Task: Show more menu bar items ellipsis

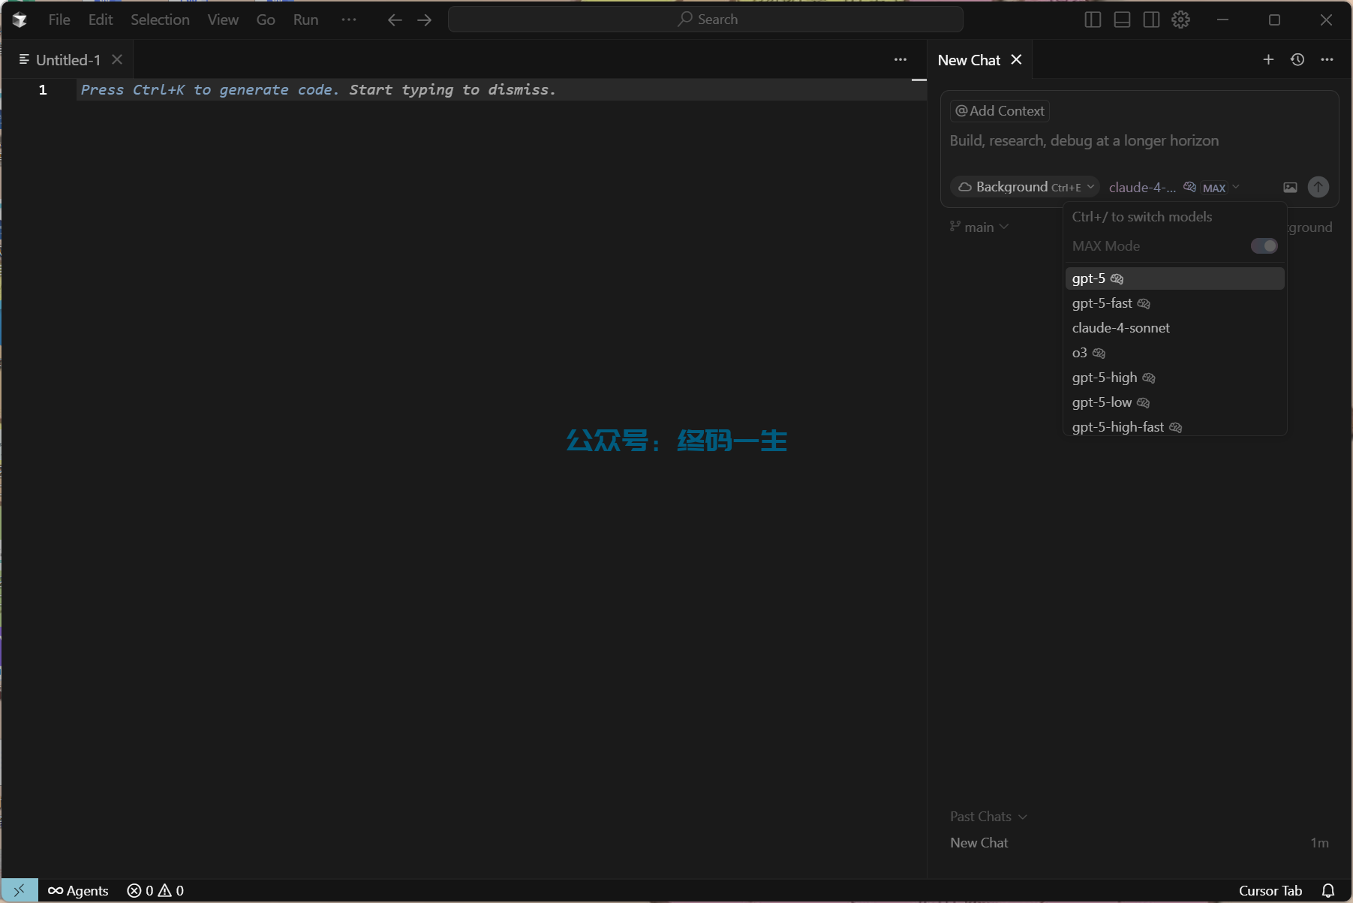Action: coord(349,20)
